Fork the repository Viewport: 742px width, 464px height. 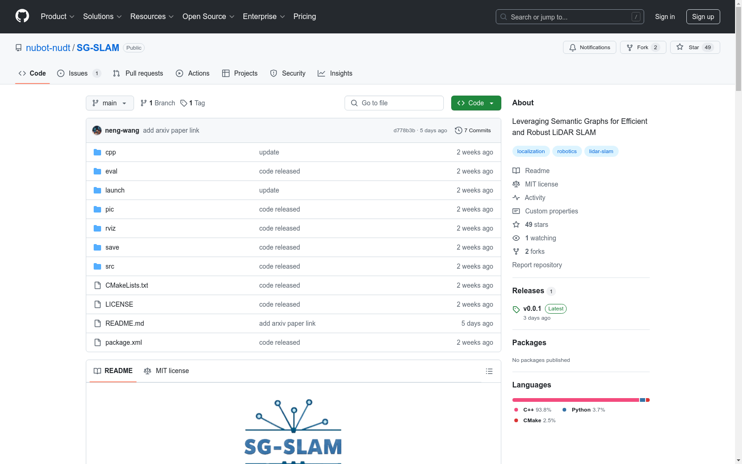click(643, 47)
